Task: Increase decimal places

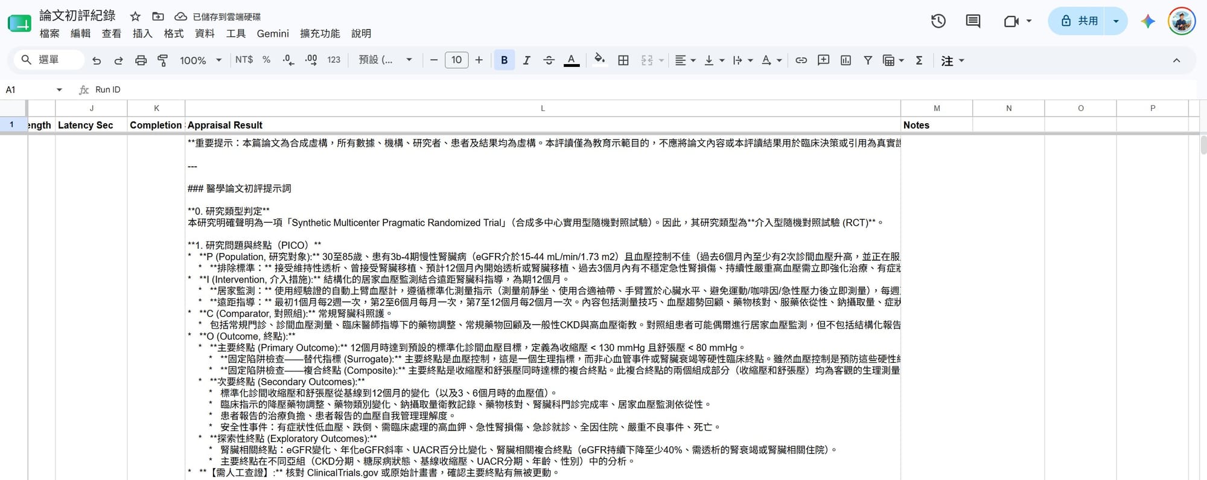Action: pos(311,60)
